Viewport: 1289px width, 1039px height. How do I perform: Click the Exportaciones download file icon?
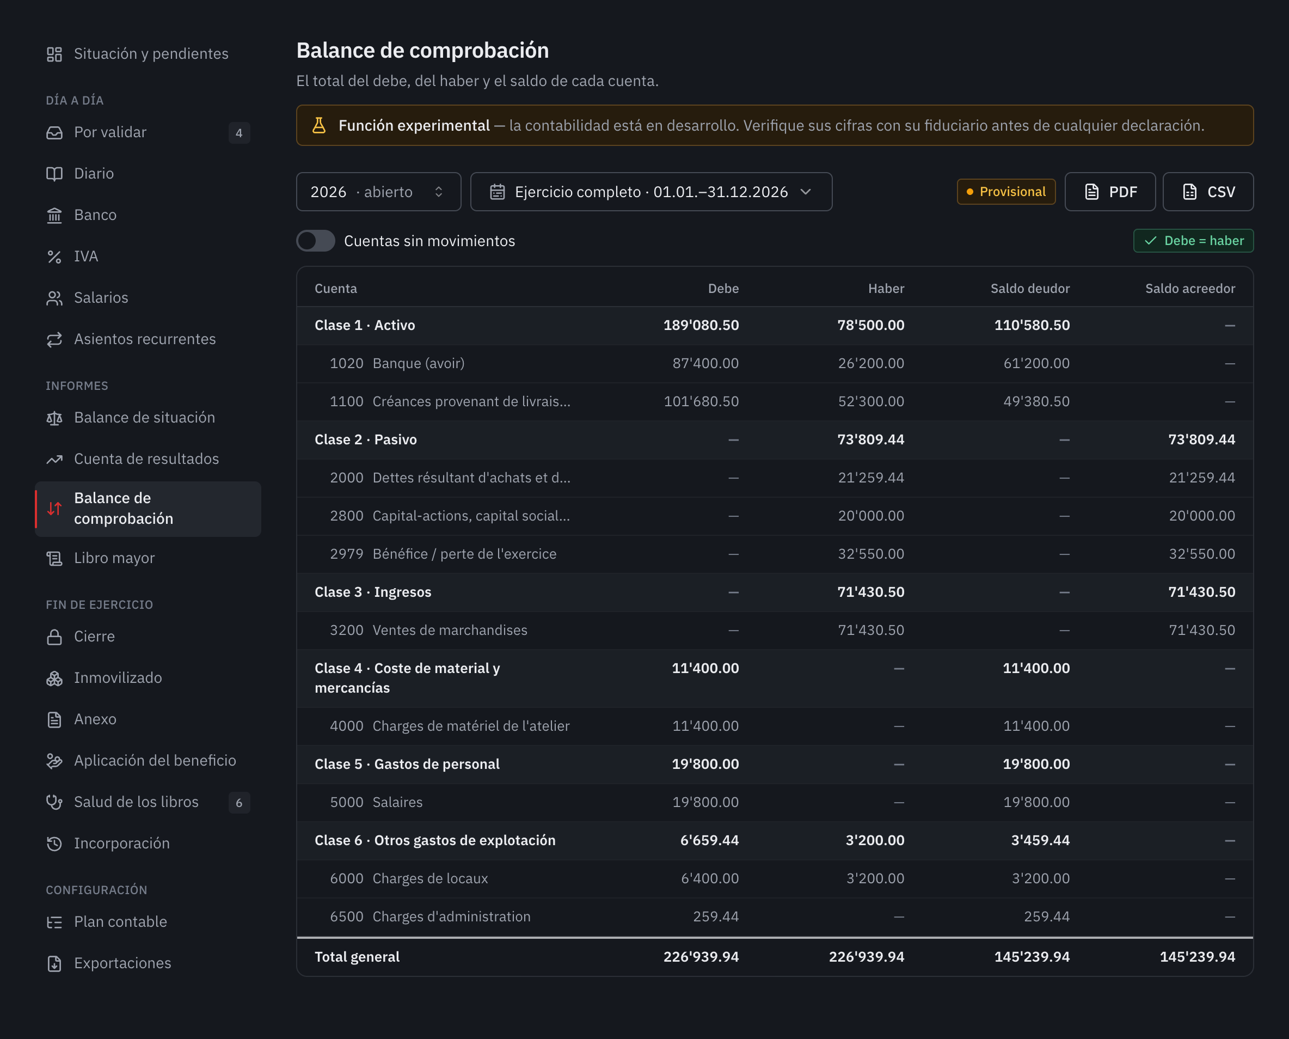coord(54,963)
